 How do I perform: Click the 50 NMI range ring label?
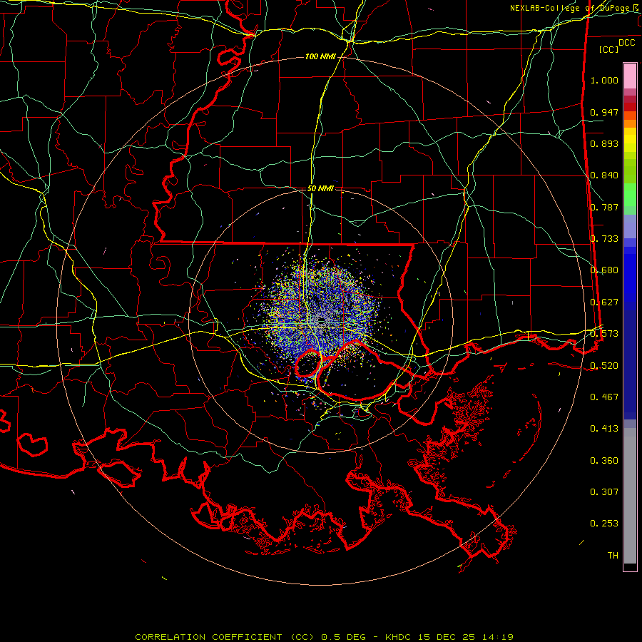click(x=320, y=188)
